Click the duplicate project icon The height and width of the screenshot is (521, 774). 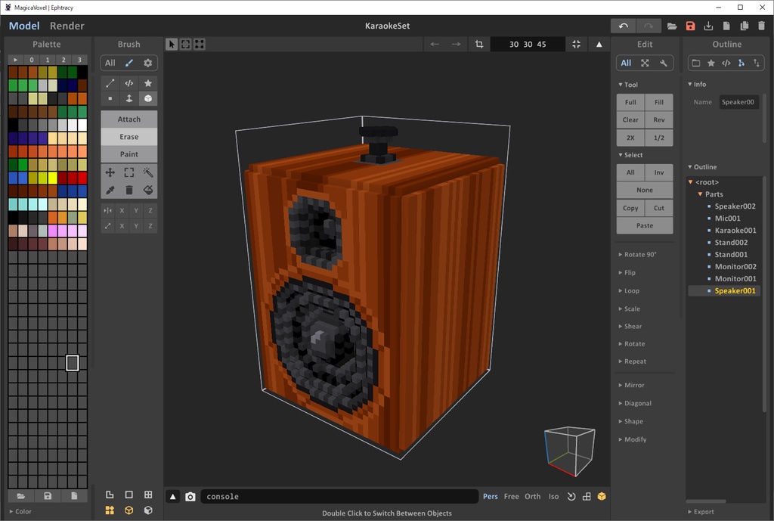pyautogui.click(x=744, y=26)
